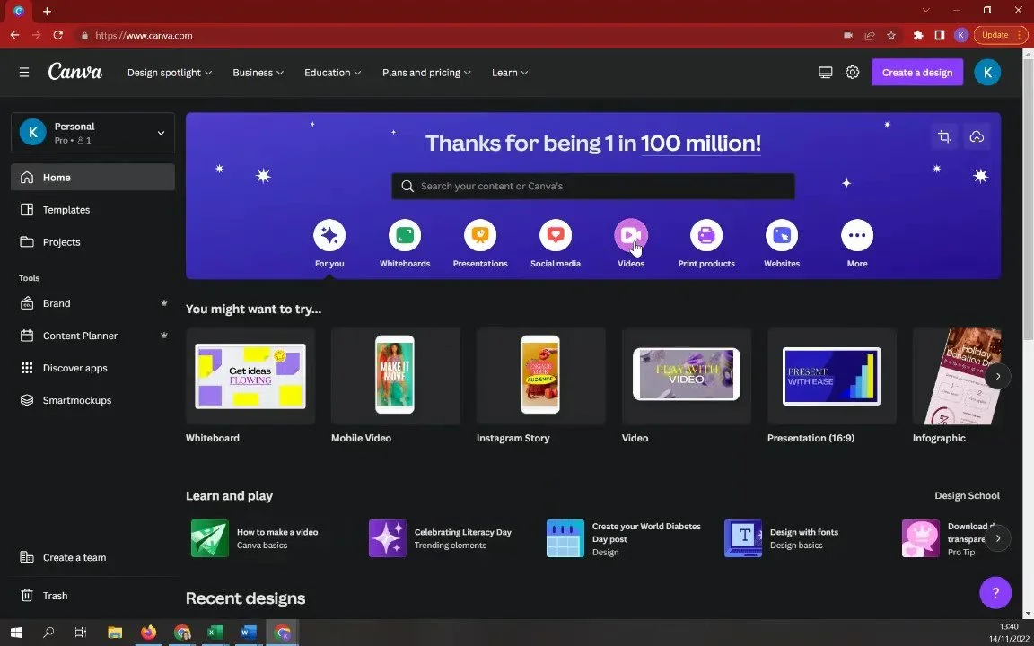1034x646 pixels.
Task: Click the browser address bar URL
Action: pyautogui.click(x=144, y=36)
